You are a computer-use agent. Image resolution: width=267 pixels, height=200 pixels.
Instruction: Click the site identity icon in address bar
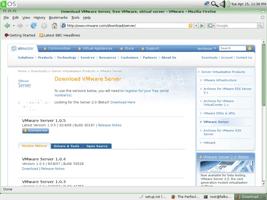pos(63,26)
